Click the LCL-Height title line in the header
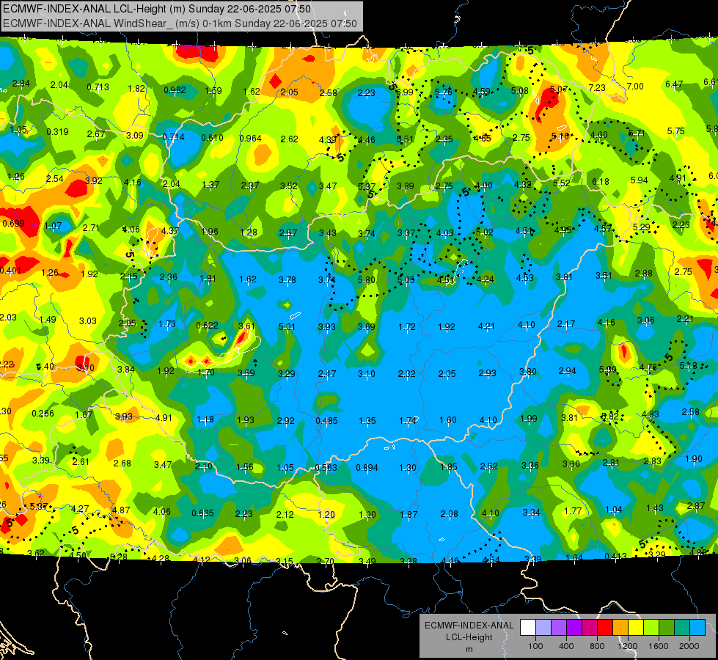718x660 pixels. point(157,9)
